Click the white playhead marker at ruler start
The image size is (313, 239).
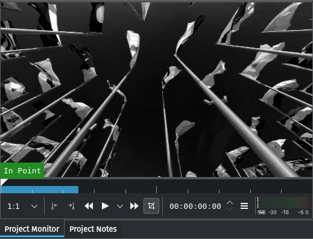4,182
